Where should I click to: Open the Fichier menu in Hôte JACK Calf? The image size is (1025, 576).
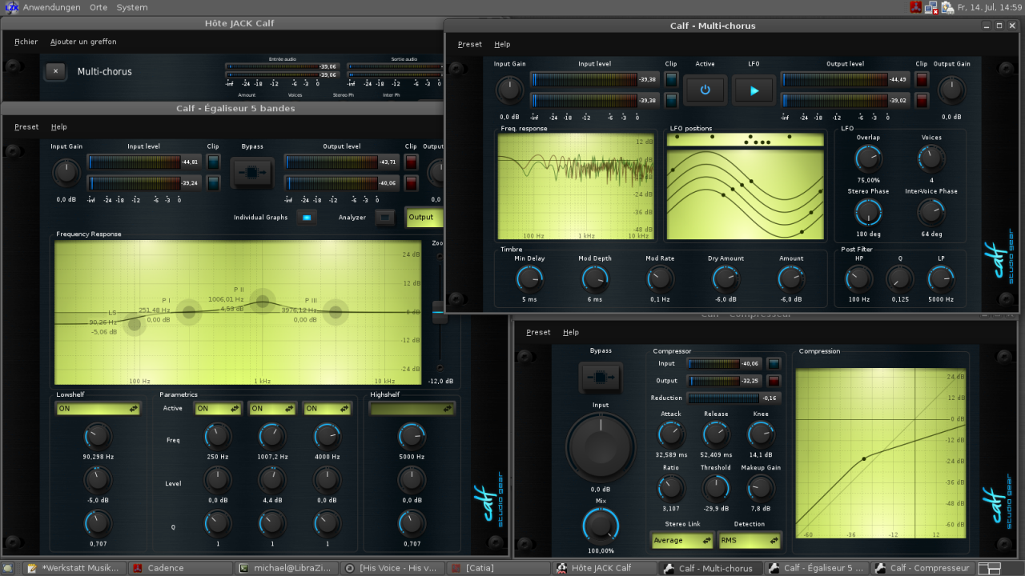coord(26,42)
